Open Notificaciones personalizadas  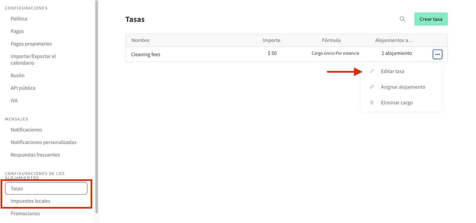coord(43,142)
